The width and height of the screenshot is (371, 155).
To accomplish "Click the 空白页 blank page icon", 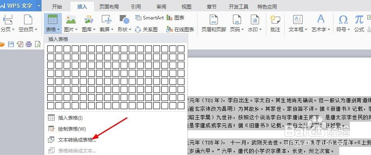I will [x=28, y=19].
